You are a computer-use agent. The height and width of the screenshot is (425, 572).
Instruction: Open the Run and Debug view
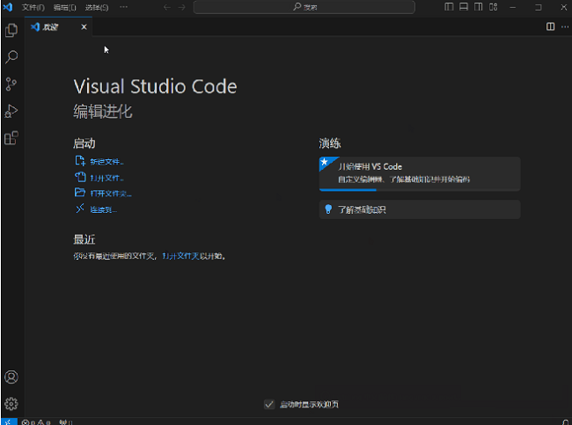[11, 111]
